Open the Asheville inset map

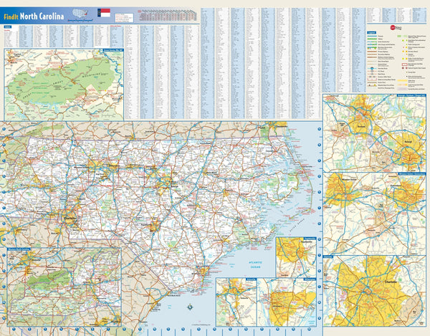click(x=236, y=302)
